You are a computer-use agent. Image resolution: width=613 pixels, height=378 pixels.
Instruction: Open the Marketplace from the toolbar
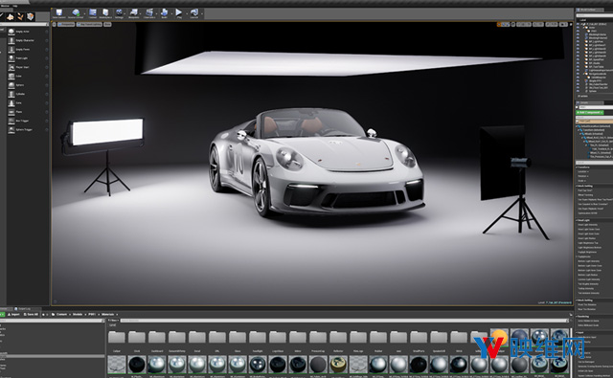click(x=105, y=13)
